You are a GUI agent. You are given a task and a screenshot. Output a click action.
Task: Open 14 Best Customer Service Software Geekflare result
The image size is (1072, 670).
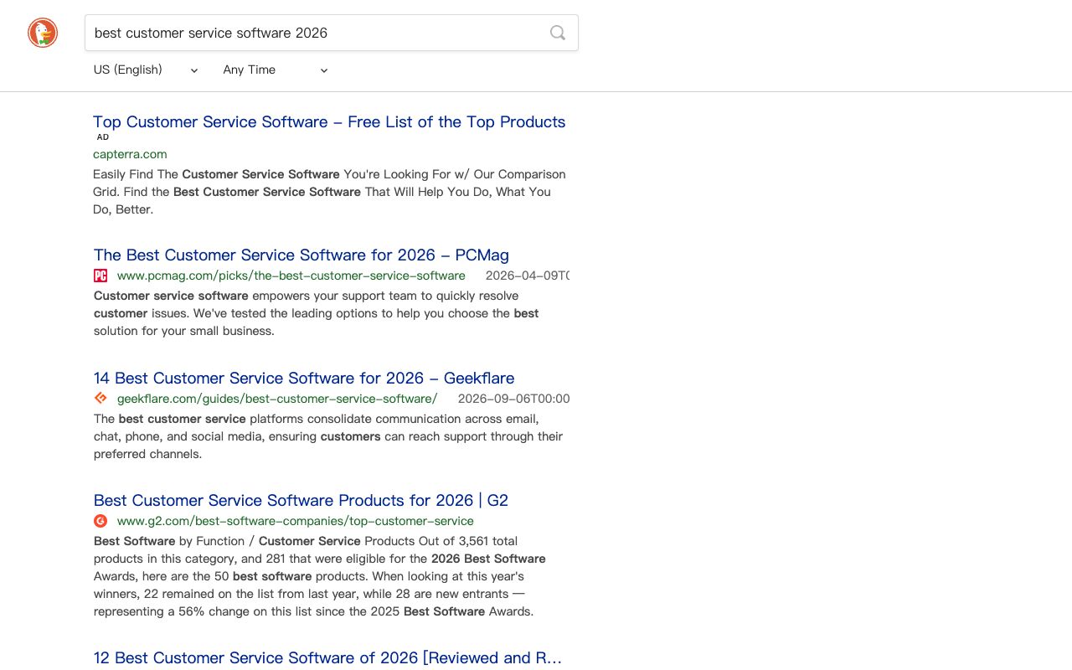point(304,378)
